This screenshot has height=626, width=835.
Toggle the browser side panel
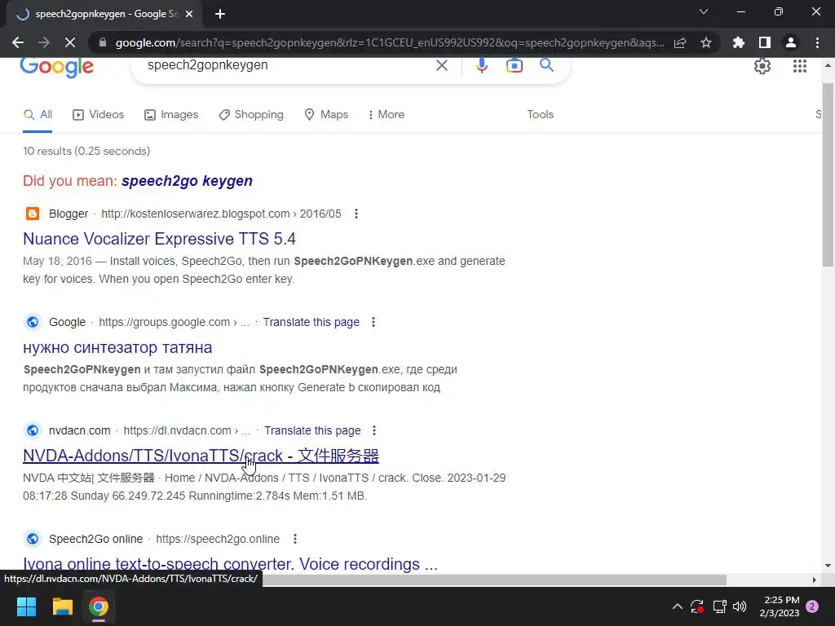[x=765, y=42]
